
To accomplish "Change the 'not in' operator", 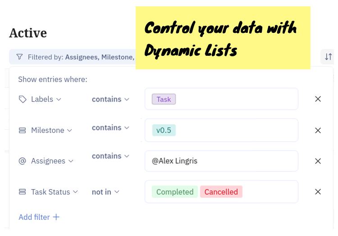I will [105, 192].
